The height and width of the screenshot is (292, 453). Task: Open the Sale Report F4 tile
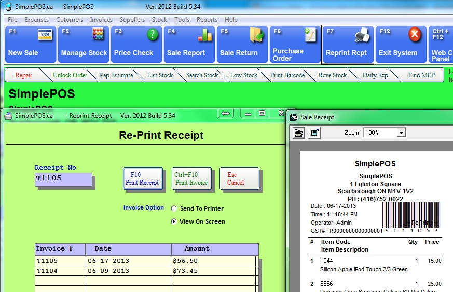[x=189, y=44]
